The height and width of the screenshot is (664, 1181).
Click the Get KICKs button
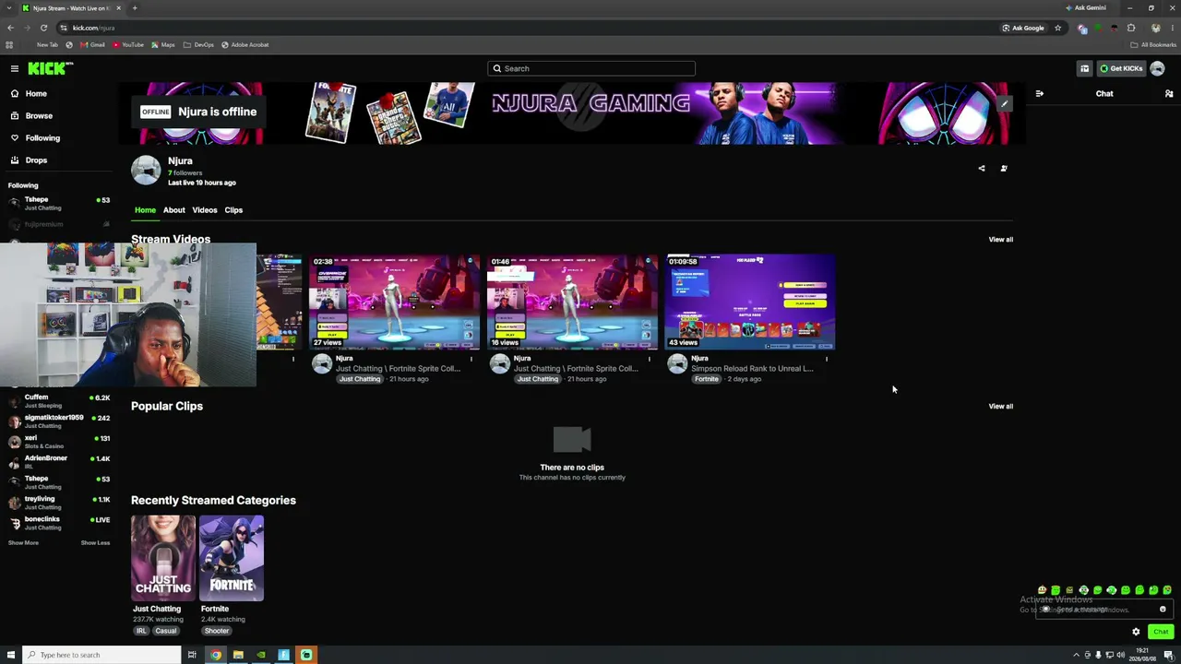coord(1121,68)
